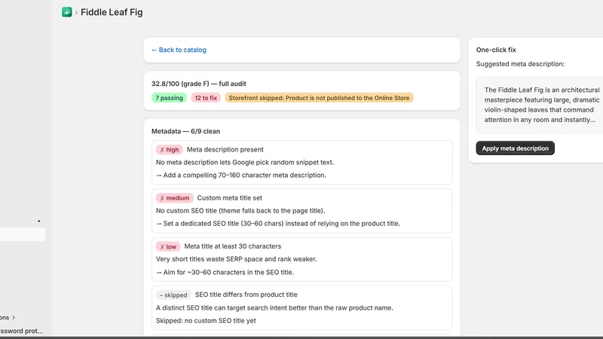Click 'No meta description lets Google pick' explanation
This screenshot has width=603, height=339.
click(245, 163)
